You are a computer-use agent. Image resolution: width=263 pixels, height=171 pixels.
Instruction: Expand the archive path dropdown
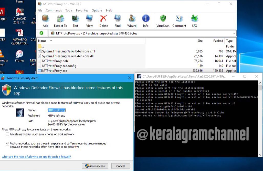234,33
